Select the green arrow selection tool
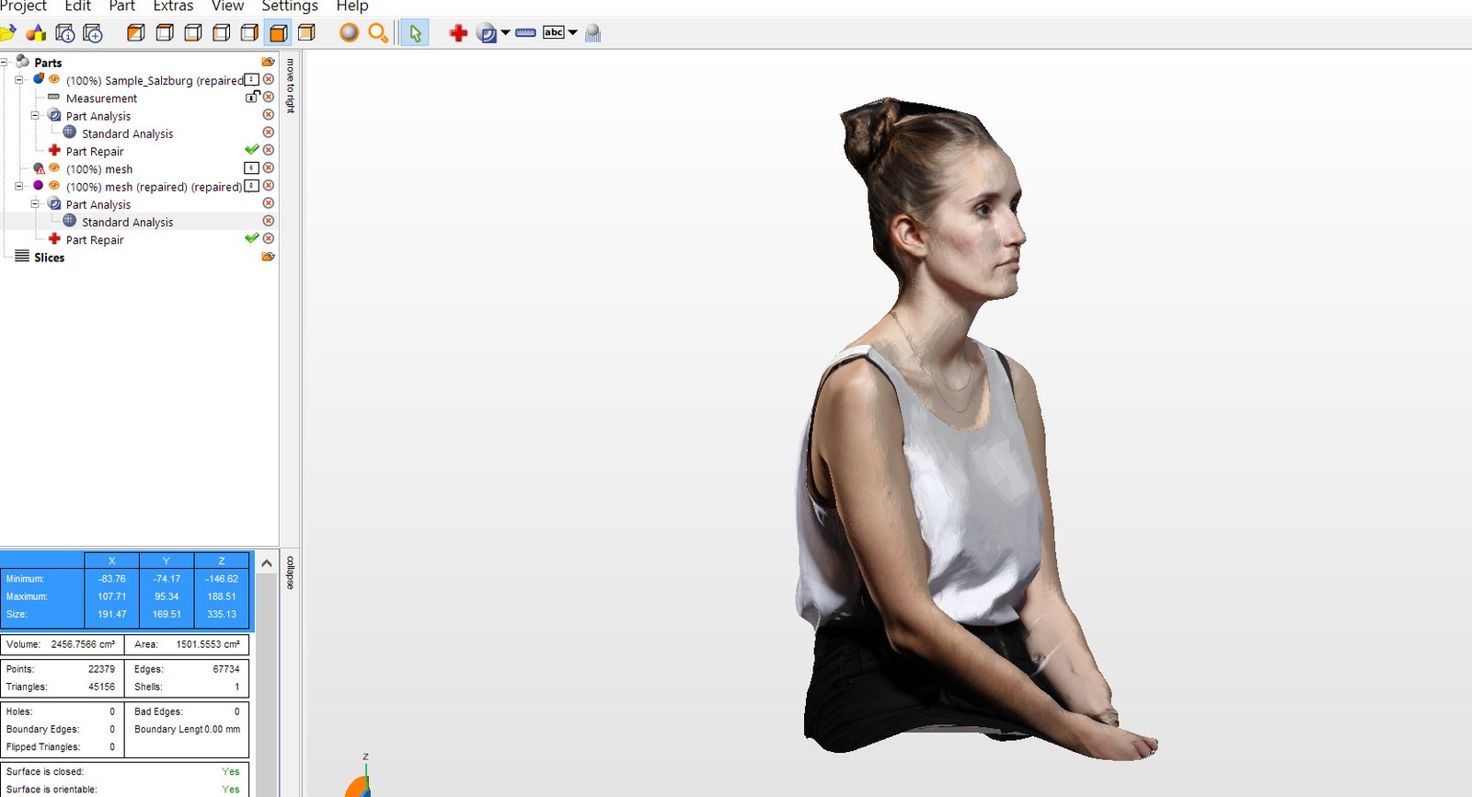The width and height of the screenshot is (1472, 797). [x=415, y=33]
